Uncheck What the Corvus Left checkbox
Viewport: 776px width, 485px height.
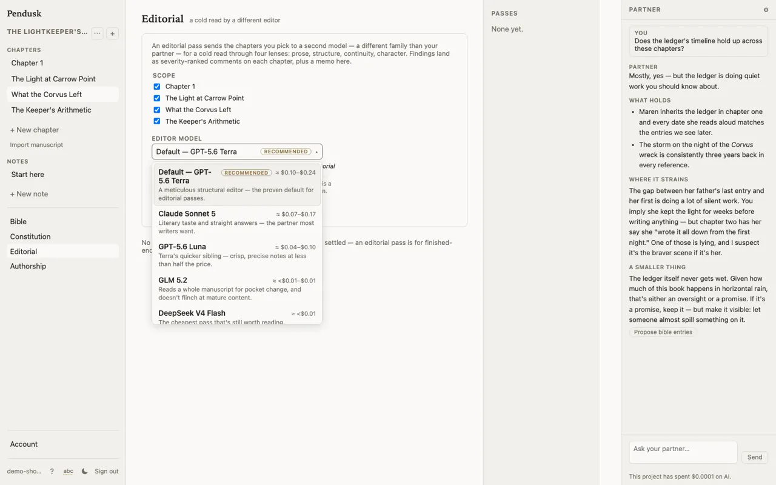[x=156, y=110]
